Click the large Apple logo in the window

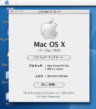[49, 28]
